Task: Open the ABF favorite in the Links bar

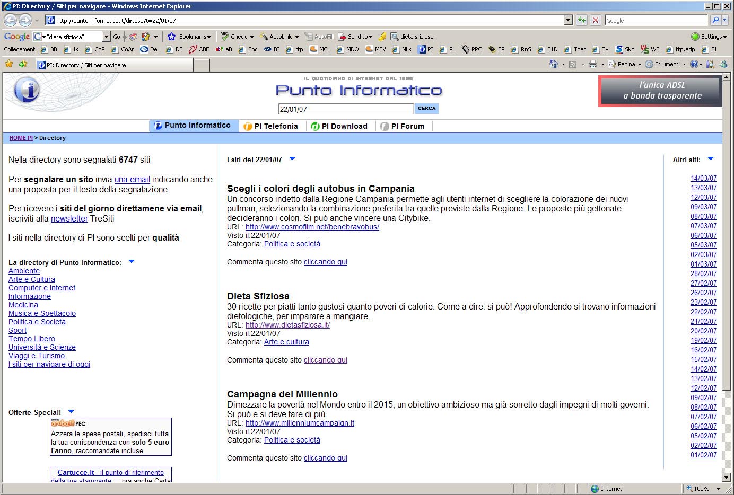Action: pyautogui.click(x=199, y=49)
